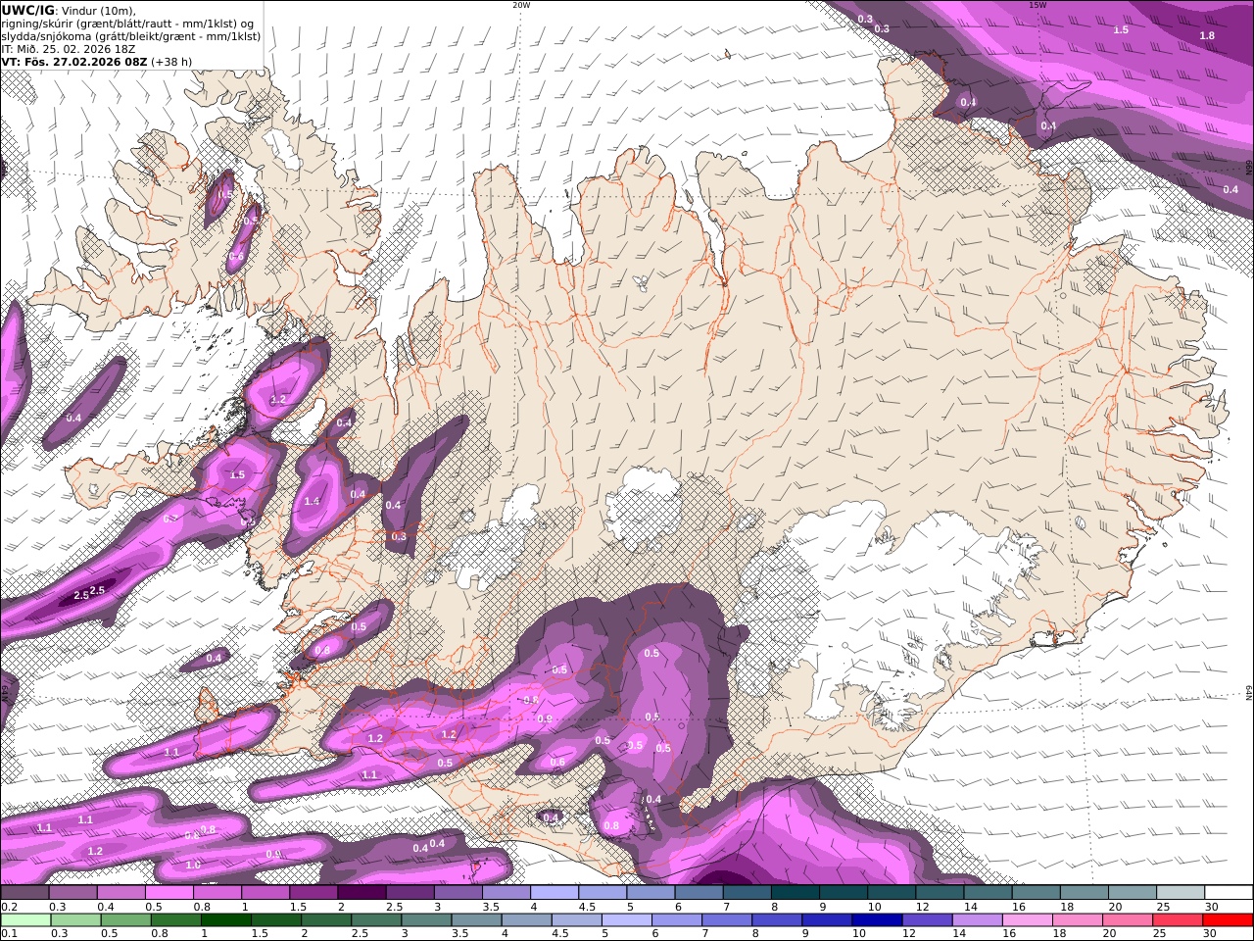The width and height of the screenshot is (1254, 941).
Task: Click the 1.8 snowfall value on the map
Action: (x=1207, y=35)
